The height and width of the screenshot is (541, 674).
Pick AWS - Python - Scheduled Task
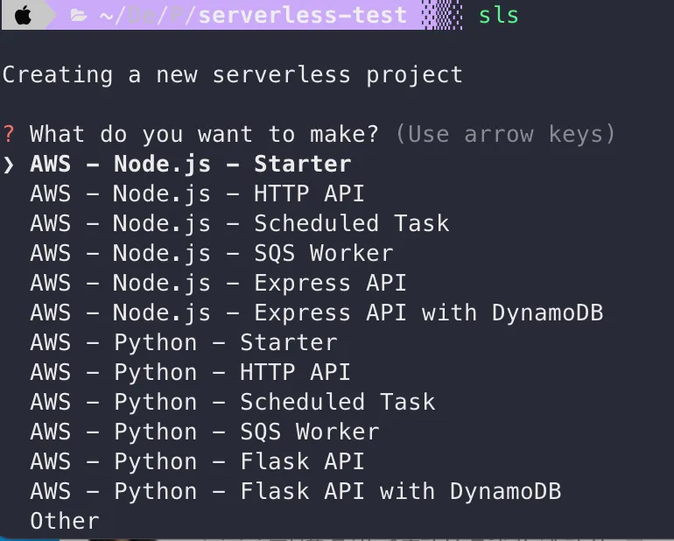click(232, 402)
